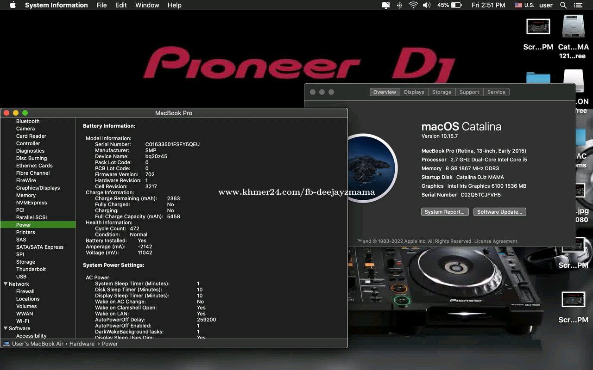This screenshot has height=370, width=593.
Task: Select NVMExpress in the sidebar
Action: (32, 203)
